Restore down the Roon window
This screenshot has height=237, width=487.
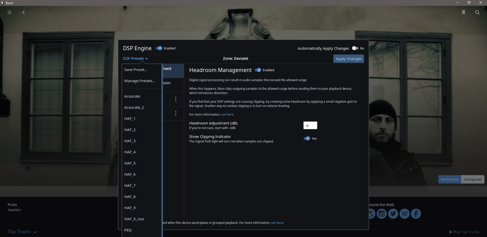point(469,3)
